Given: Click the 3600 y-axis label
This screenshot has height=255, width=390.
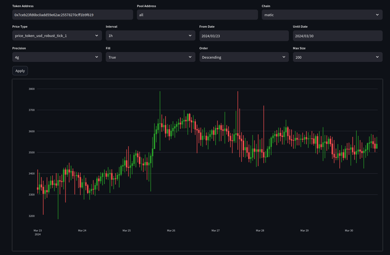Looking at the screenshot, I should click(32, 131).
